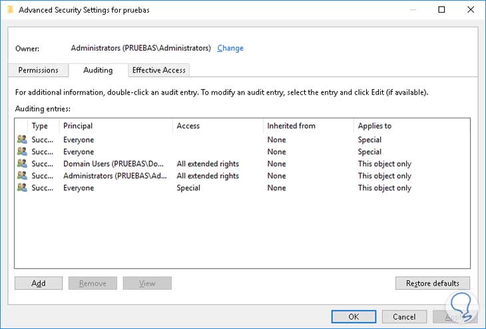Open the Effective Access tab
The image size is (486, 329).
[x=159, y=70]
